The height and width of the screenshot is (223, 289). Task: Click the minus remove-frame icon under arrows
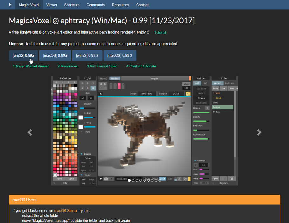coord(101,88)
